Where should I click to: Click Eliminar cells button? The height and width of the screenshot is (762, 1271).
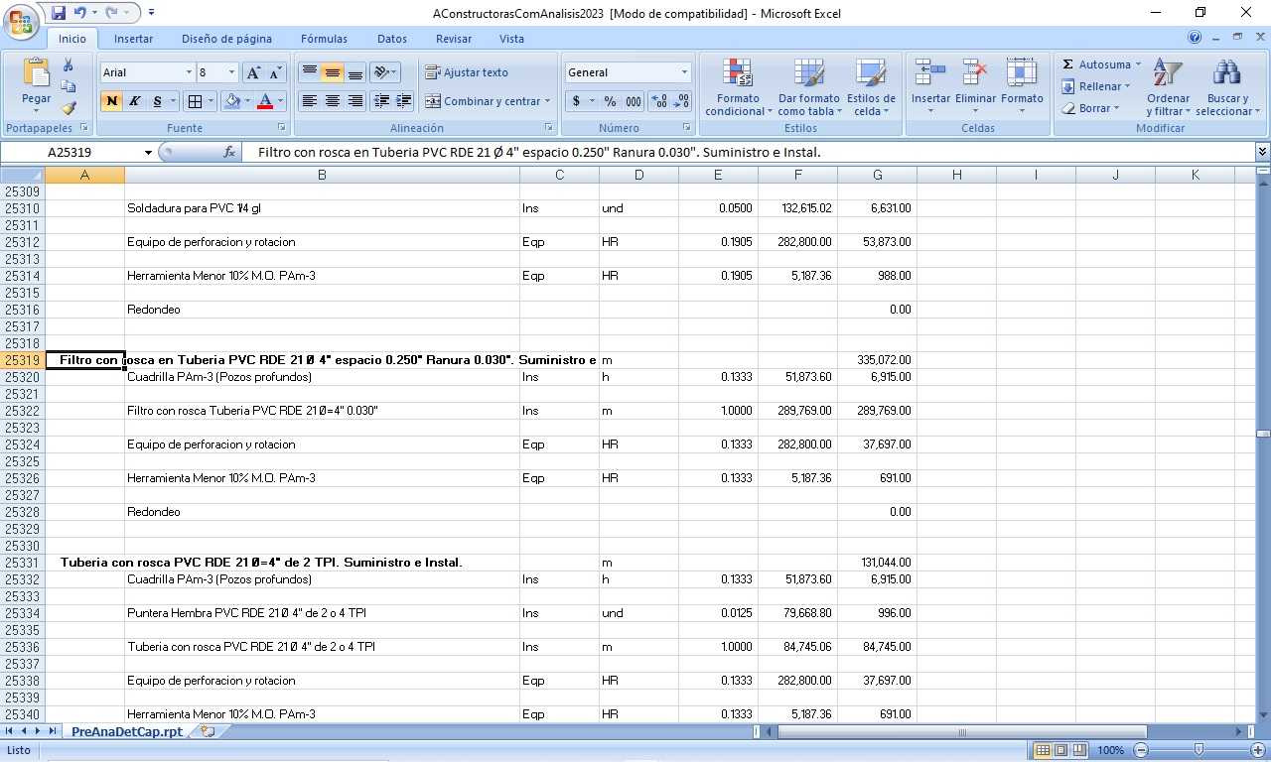[975, 87]
